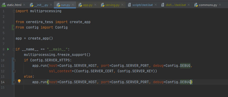The height and width of the screenshot is (97, 228).
Task: Click 'multiprocessing' on the import line
Action: point(46,11)
